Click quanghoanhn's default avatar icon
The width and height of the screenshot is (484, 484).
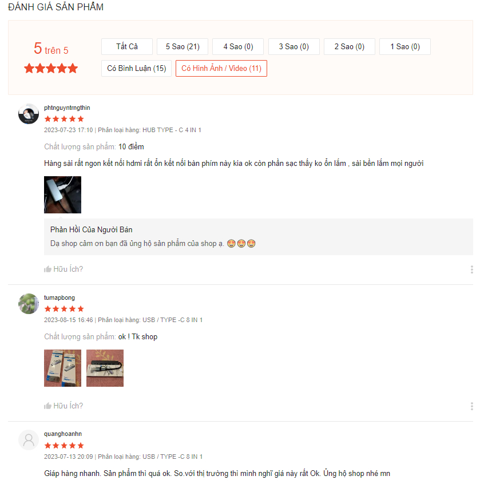click(x=29, y=440)
